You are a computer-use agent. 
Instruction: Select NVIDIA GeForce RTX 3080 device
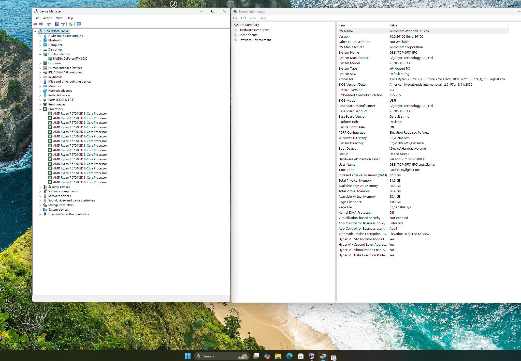coord(70,59)
